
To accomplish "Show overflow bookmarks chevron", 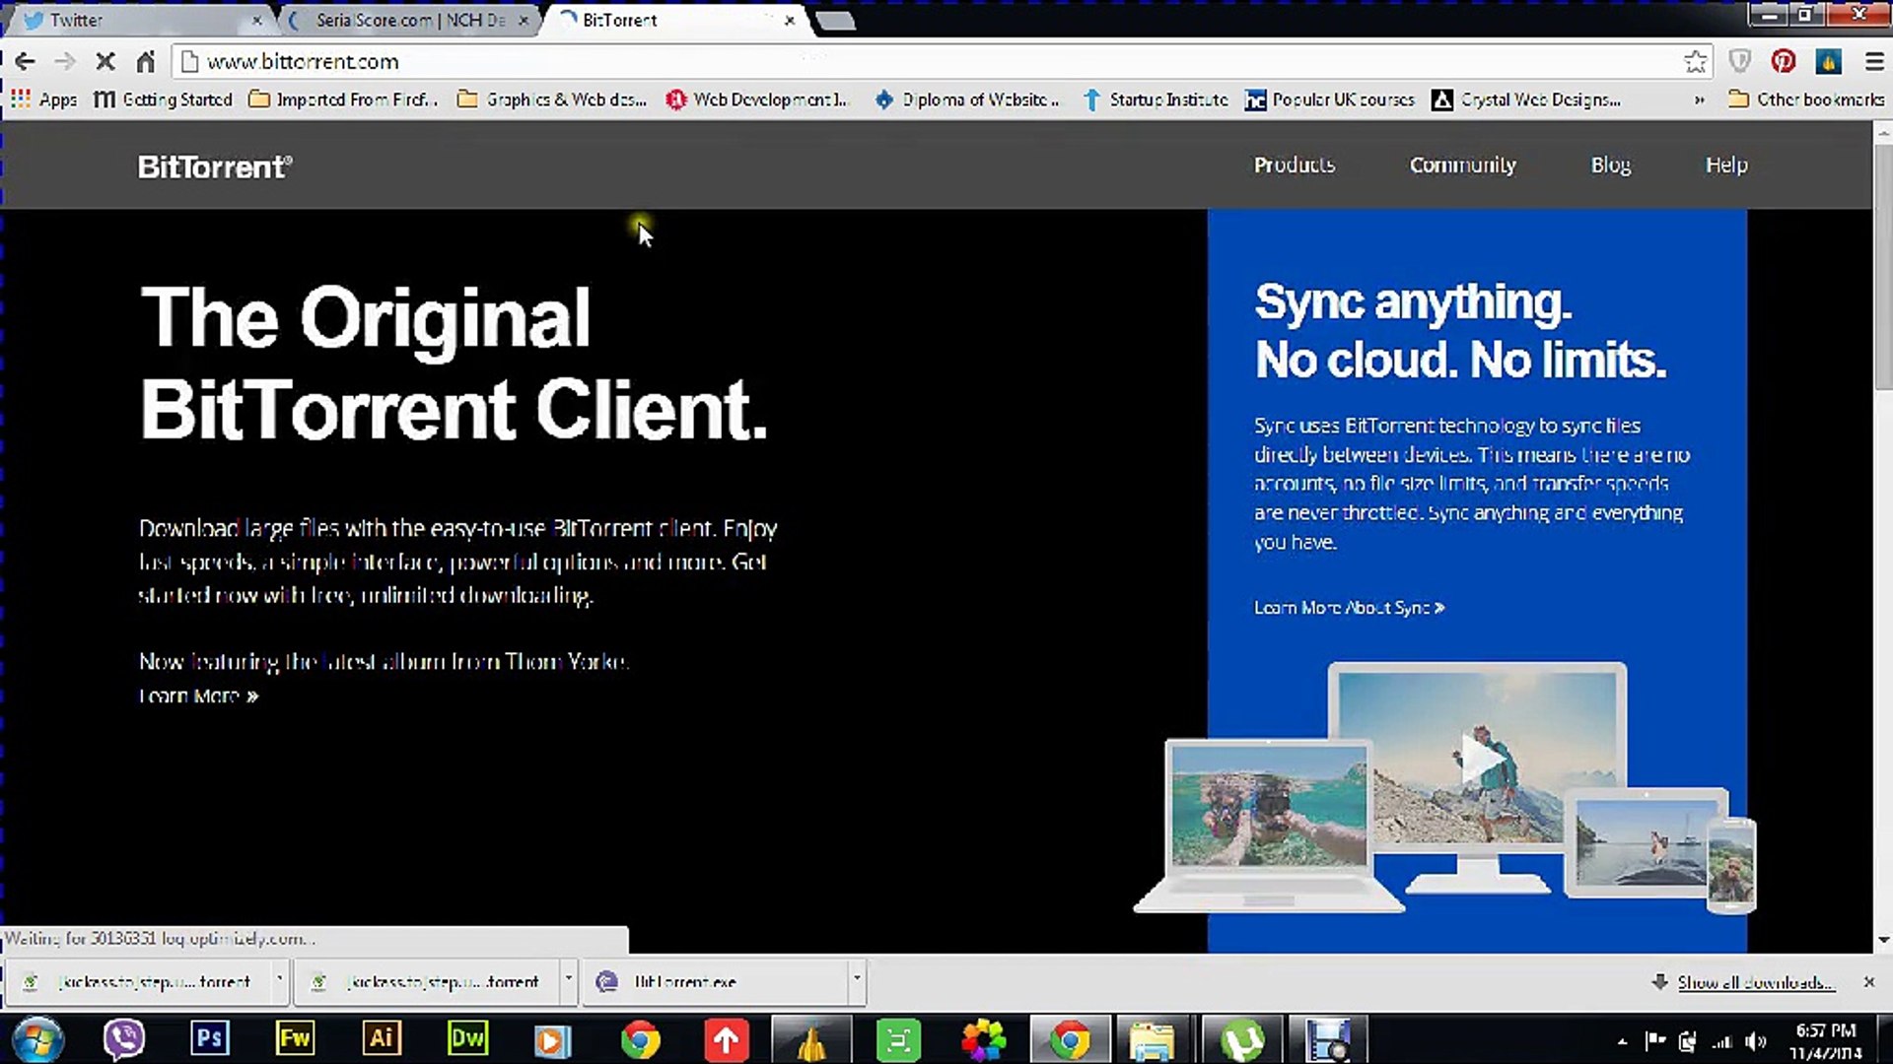I will pos(1699,100).
